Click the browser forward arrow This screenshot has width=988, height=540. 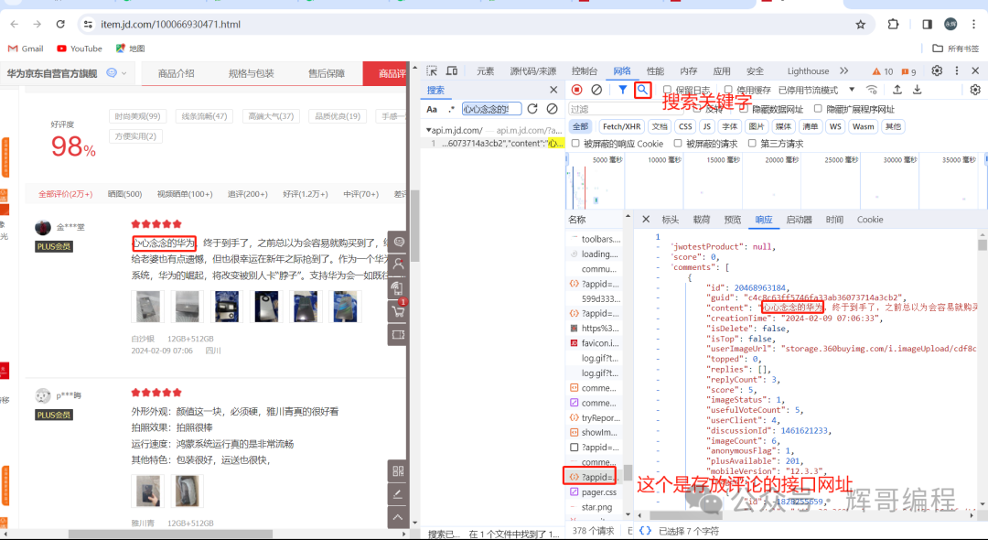point(38,24)
